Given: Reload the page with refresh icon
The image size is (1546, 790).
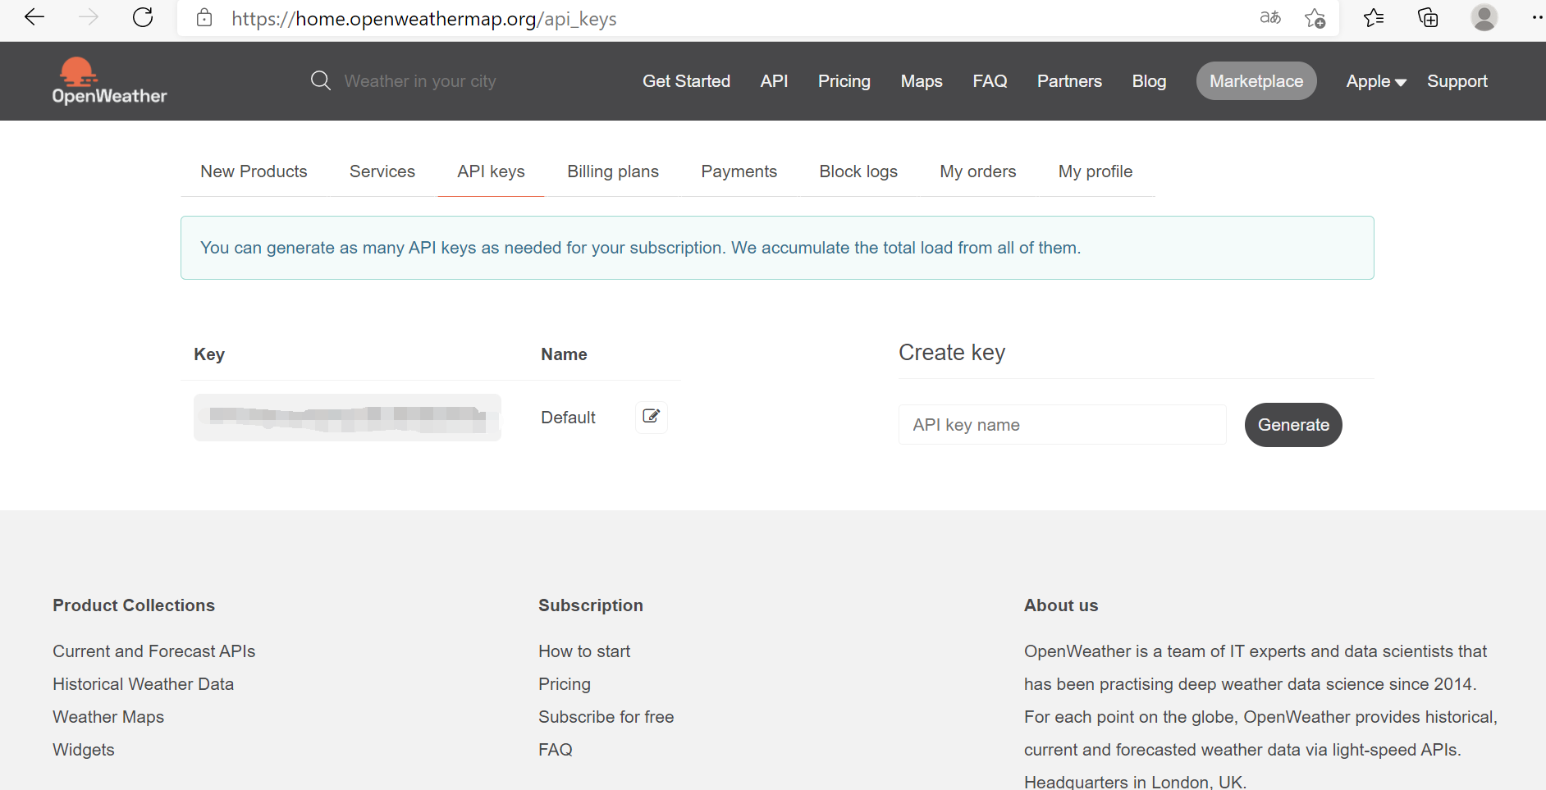Looking at the screenshot, I should (143, 17).
